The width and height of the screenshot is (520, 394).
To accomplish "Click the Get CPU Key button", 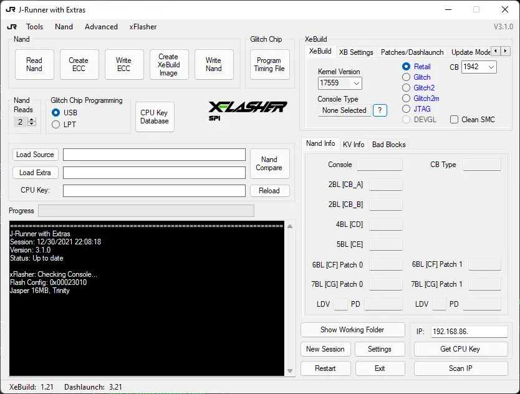I will [x=461, y=349].
